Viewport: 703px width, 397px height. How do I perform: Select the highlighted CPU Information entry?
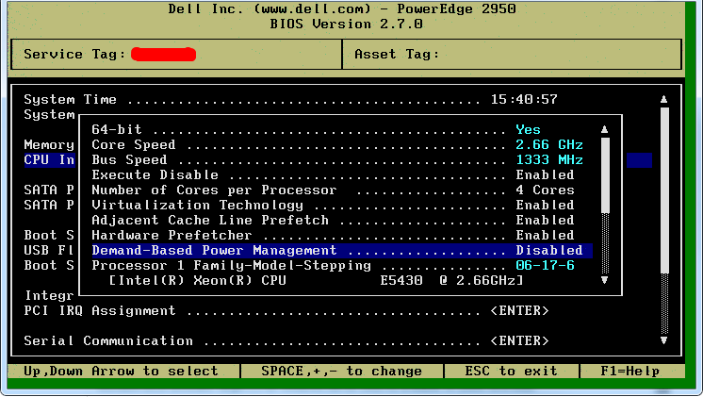point(49,159)
